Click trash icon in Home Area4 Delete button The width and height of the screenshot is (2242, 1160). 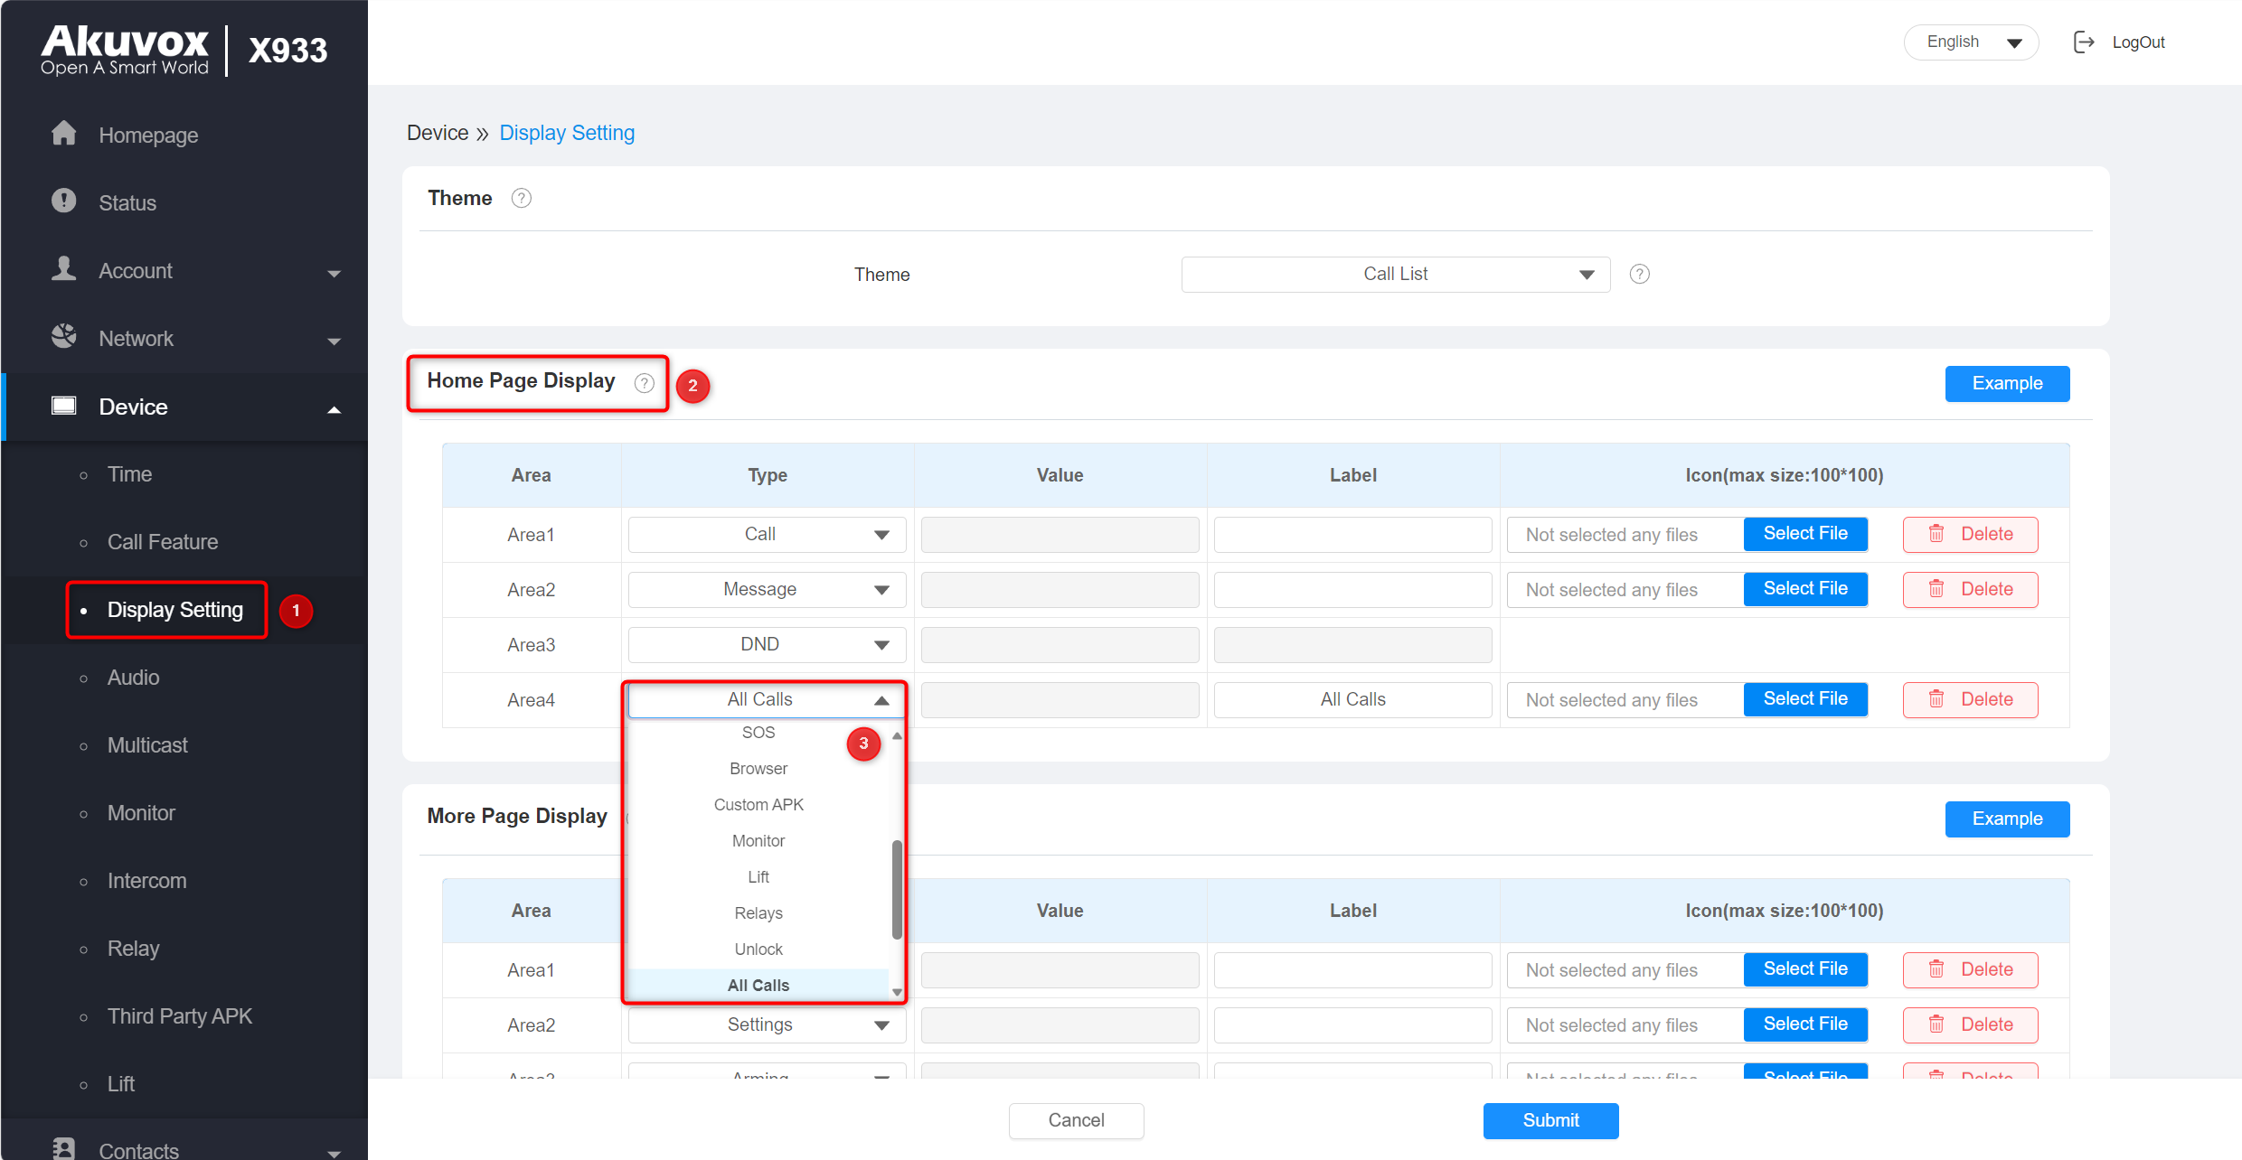[x=1936, y=699]
